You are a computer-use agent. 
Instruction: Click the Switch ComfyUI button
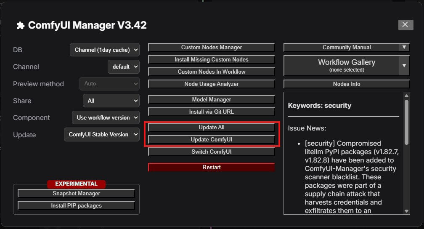(212, 152)
